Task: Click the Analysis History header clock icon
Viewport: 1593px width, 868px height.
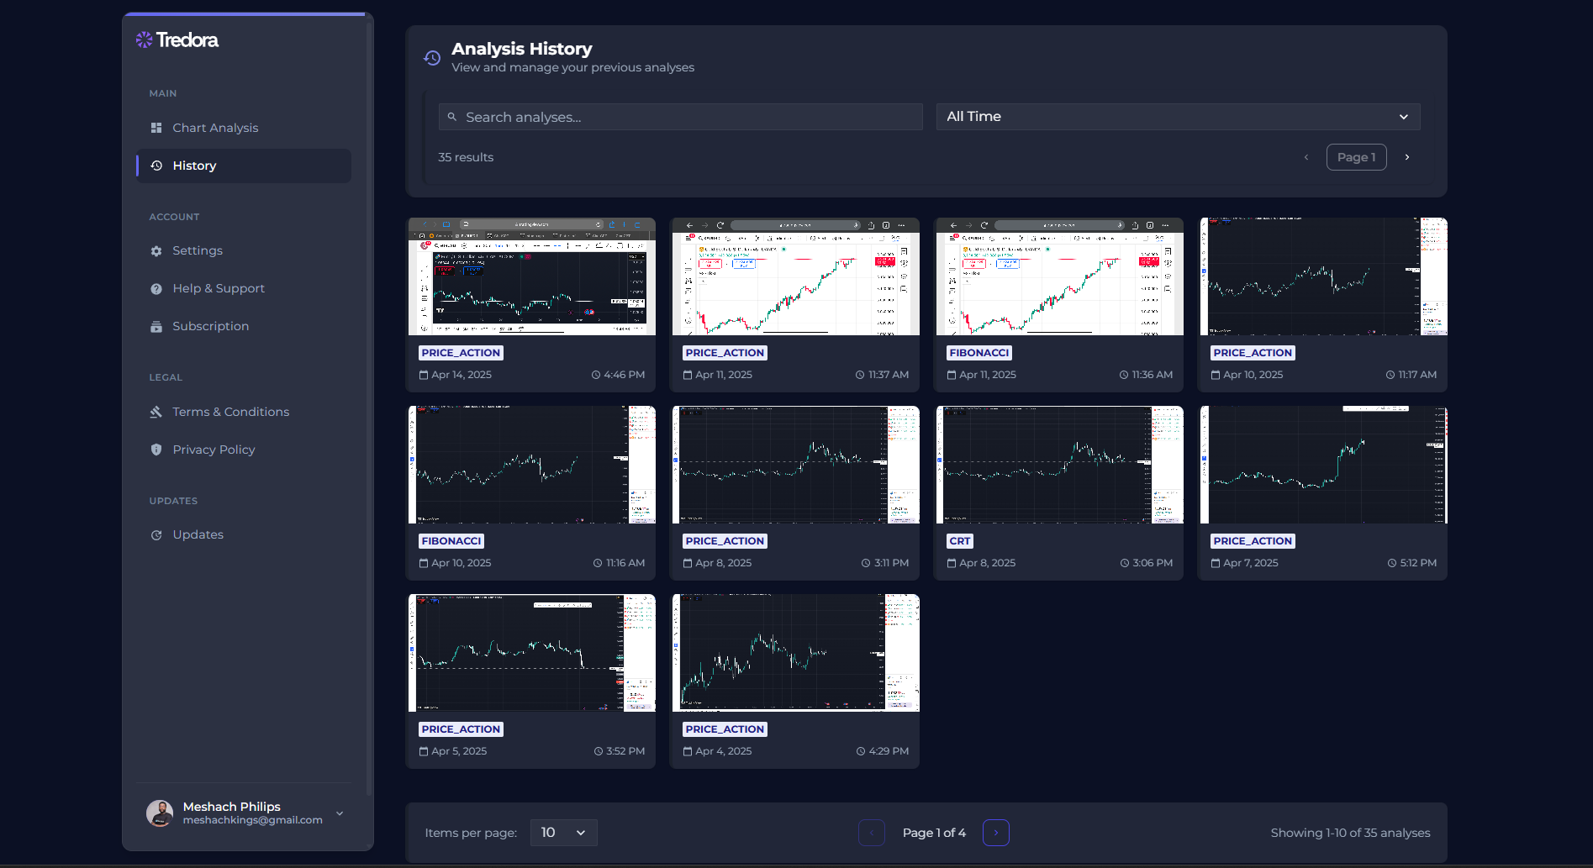Action: [x=431, y=57]
